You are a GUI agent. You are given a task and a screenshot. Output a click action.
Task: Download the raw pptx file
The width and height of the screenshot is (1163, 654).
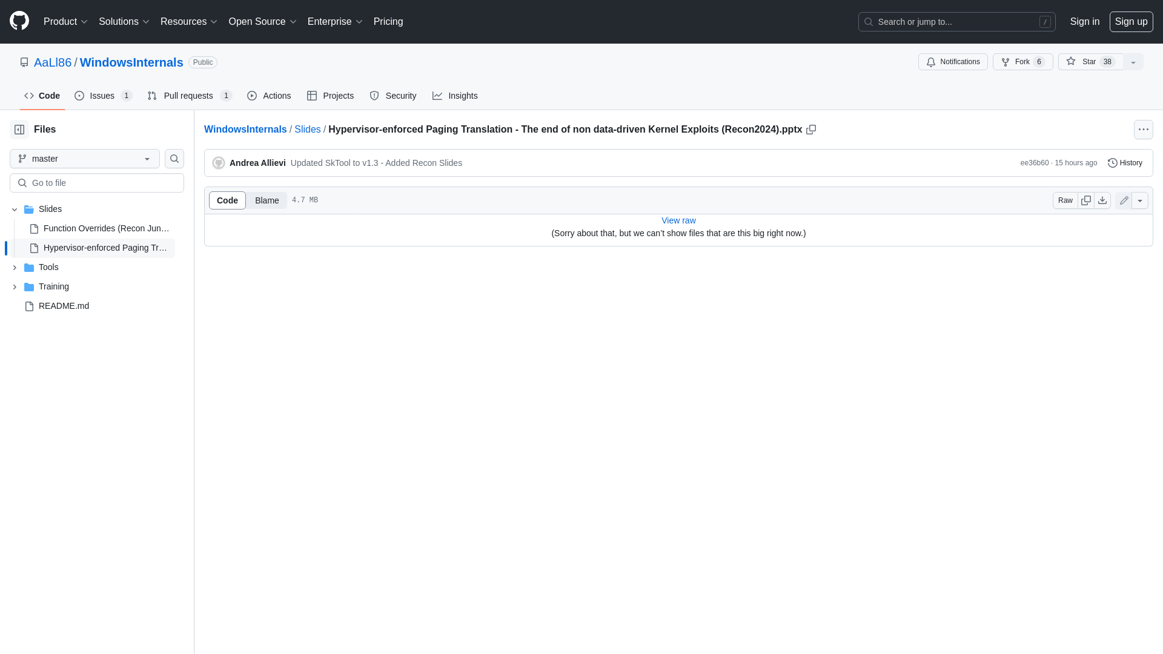pyautogui.click(x=1102, y=200)
